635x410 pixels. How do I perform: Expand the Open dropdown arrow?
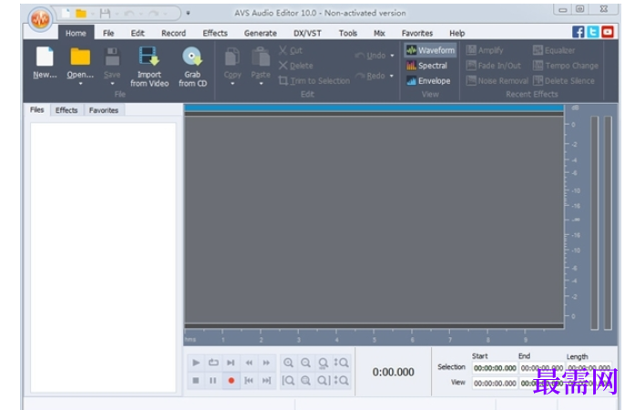pyautogui.click(x=80, y=84)
